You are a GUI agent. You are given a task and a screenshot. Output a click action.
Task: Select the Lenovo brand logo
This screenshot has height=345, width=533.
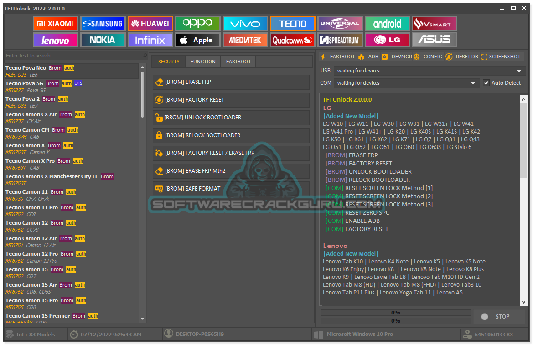pos(56,40)
